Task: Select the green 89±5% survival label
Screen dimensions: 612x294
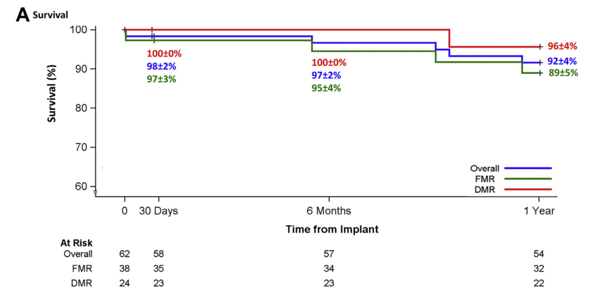Action: click(562, 73)
